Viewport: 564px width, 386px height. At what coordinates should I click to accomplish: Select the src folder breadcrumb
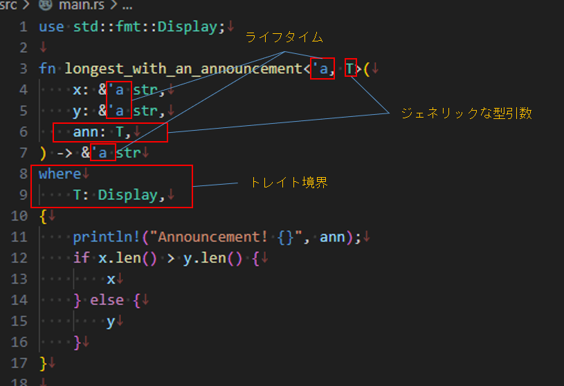point(8,5)
